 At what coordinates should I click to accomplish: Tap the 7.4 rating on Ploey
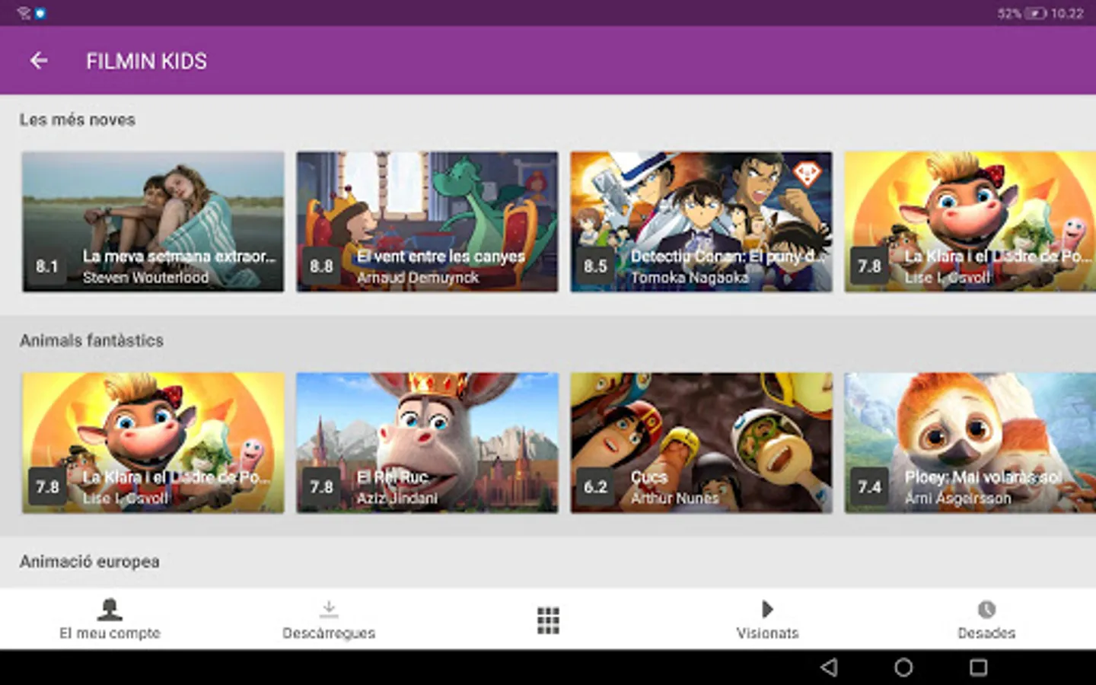(x=869, y=487)
